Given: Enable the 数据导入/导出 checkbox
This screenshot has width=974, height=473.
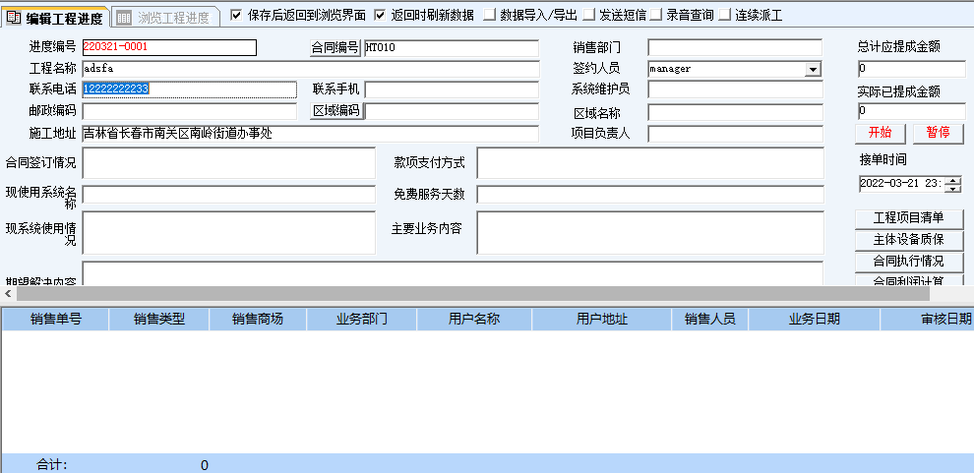Looking at the screenshot, I should 489,15.
